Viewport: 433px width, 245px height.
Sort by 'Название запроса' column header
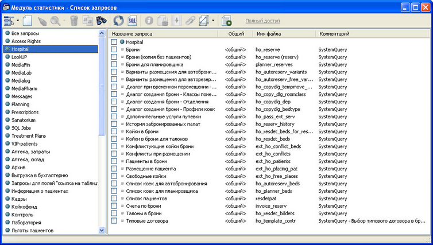163,34
